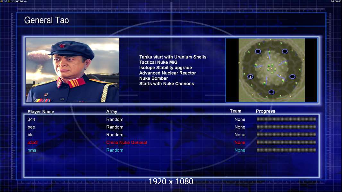Viewport: 342px width, 192px height.
Task: Click the 'Player Name' column header
Action: click(41, 112)
